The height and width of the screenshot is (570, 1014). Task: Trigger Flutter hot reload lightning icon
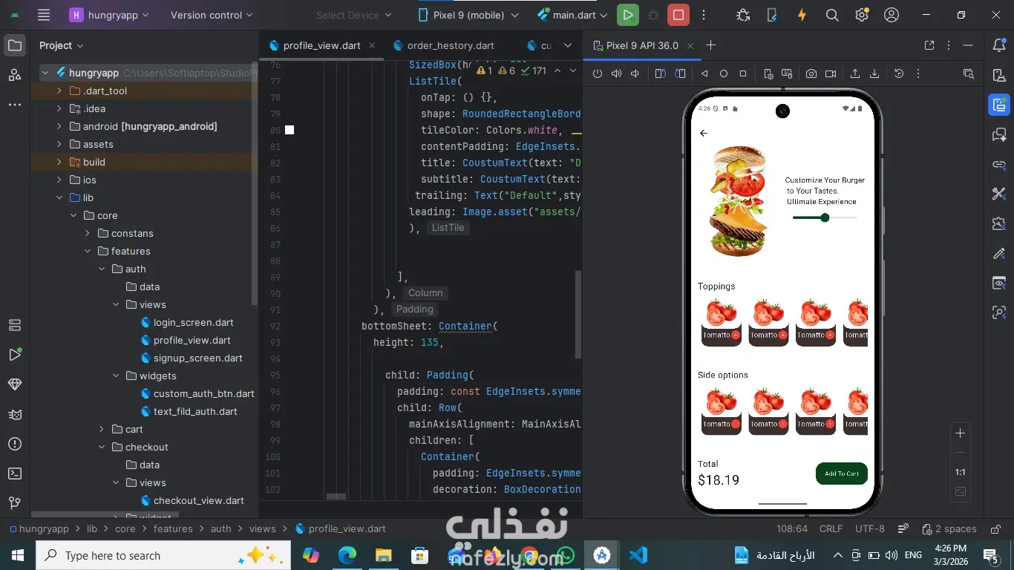(x=802, y=15)
